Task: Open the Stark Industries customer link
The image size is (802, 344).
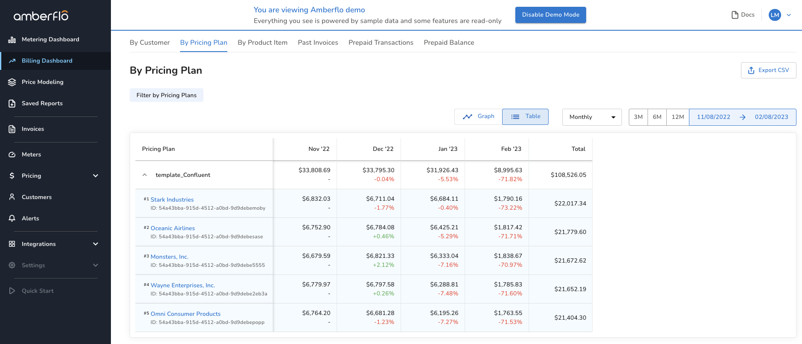Action: pos(172,199)
